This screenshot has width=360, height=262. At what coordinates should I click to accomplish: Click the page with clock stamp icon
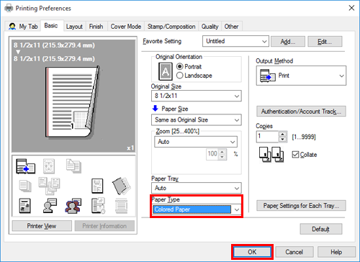point(98,206)
